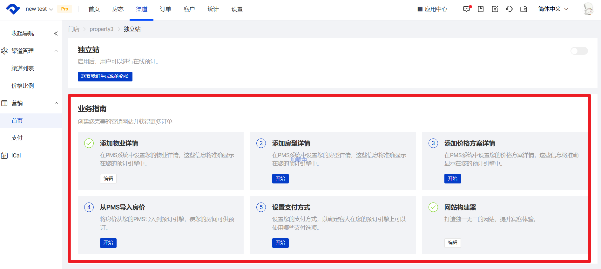
Task: Click 编辑 under 网站构建器
Action: [x=453, y=243]
